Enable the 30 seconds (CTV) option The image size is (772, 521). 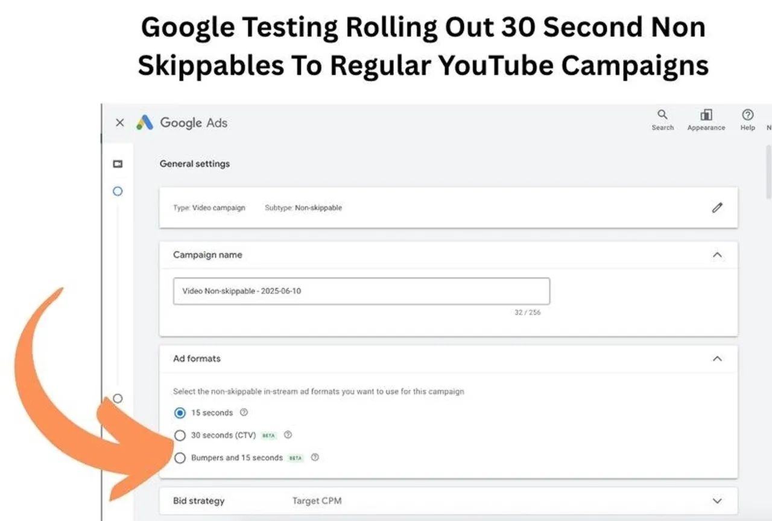coord(180,435)
